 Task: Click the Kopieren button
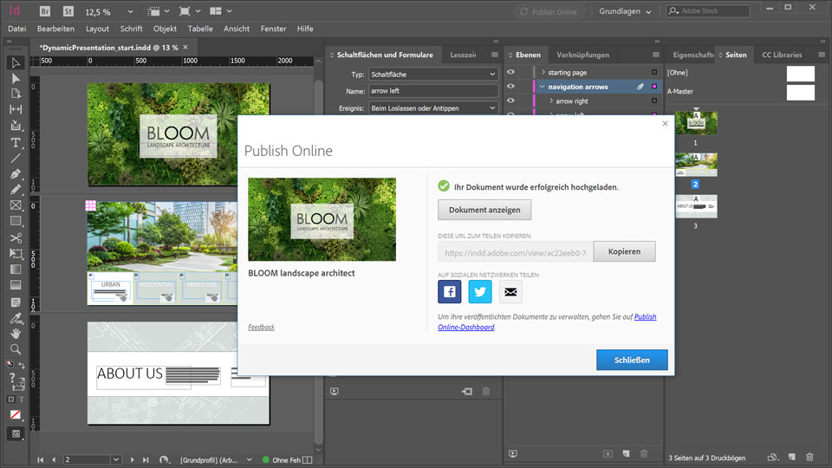(x=624, y=251)
